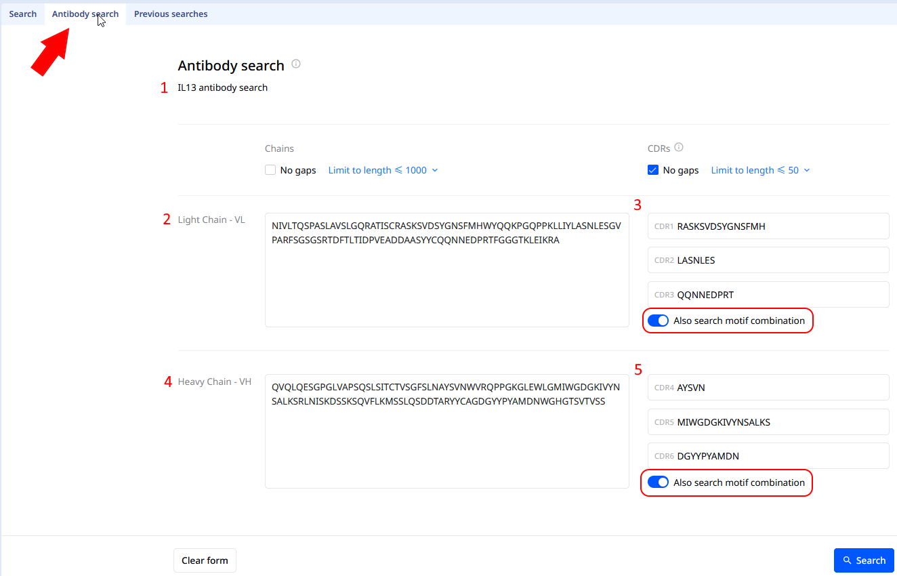Toggle heavy chain motif combination switch

coord(658,482)
